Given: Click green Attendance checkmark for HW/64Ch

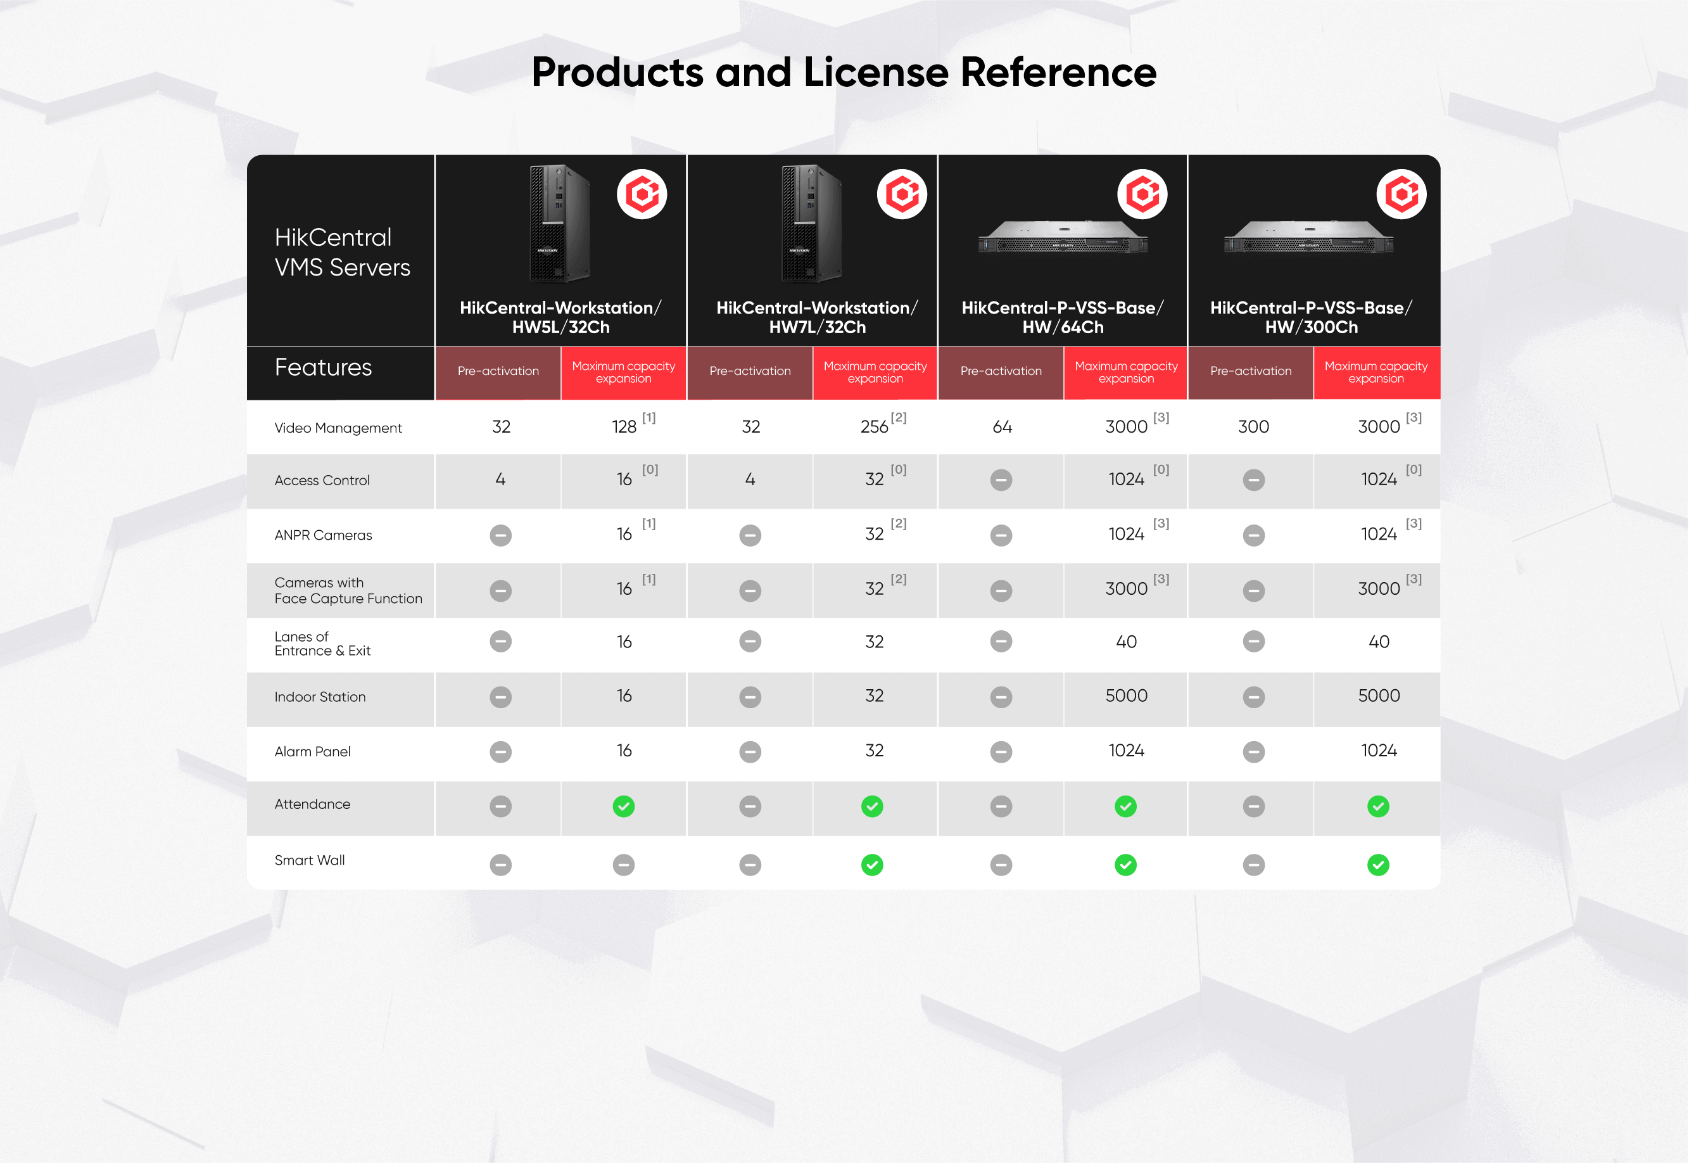Looking at the screenshot, I should [1125, 806].
